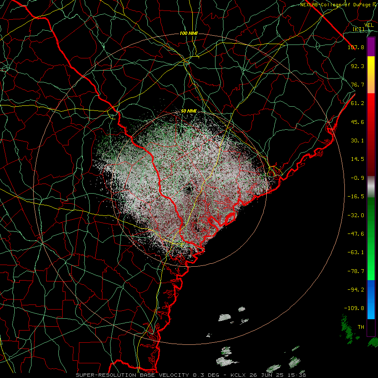Viewport: 378px width, 378px height.
Task: Pick the black TH segment of the color bar
Action: pyautogui.click(x=371, y=327)
